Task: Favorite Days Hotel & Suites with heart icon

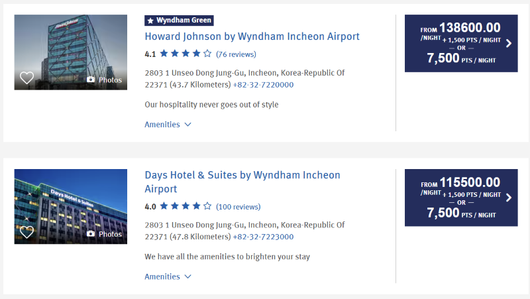Action: click(26, 232)
